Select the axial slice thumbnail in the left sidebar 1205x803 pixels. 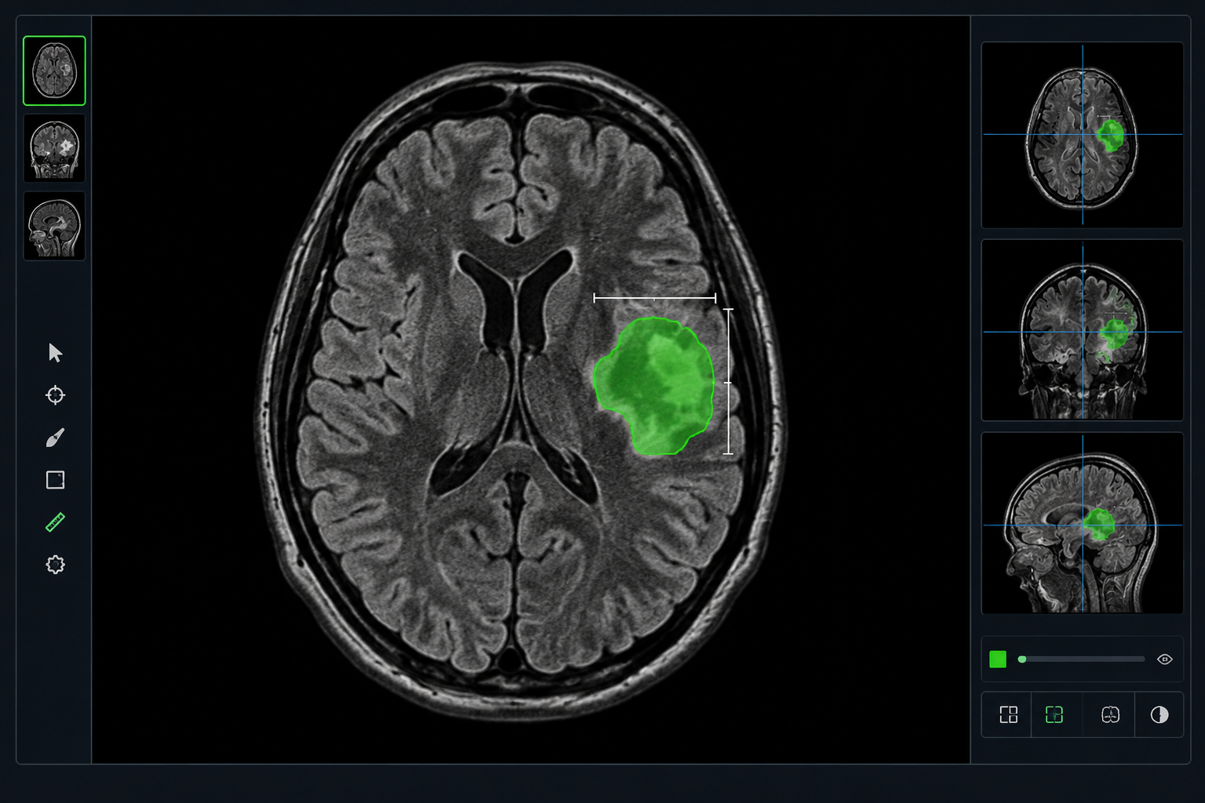(x=54, y=71)
